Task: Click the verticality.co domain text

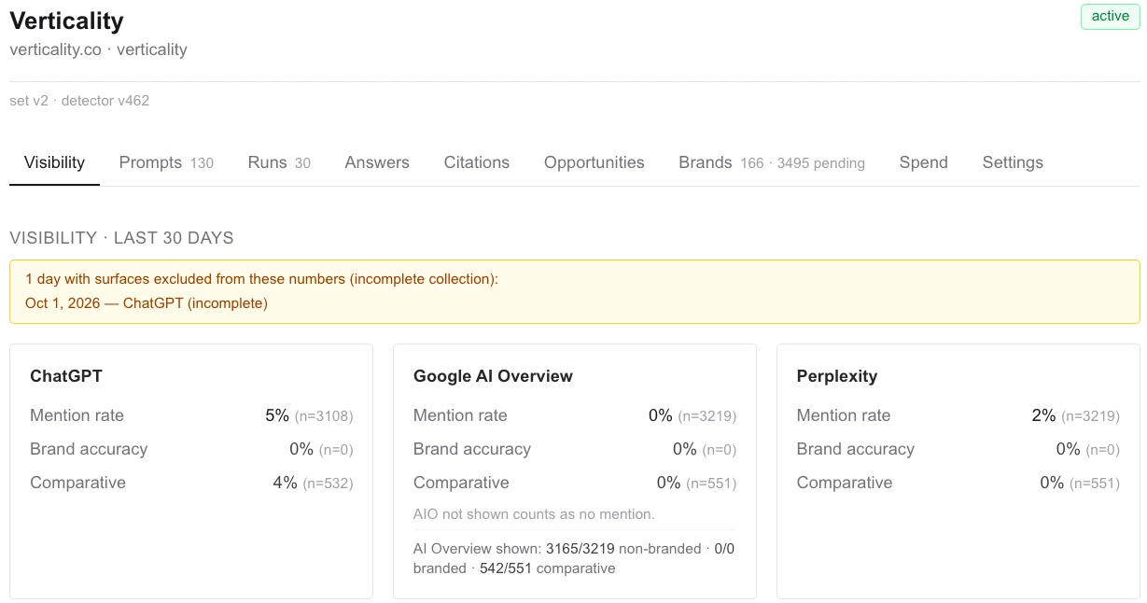Action: click(55, 49)
